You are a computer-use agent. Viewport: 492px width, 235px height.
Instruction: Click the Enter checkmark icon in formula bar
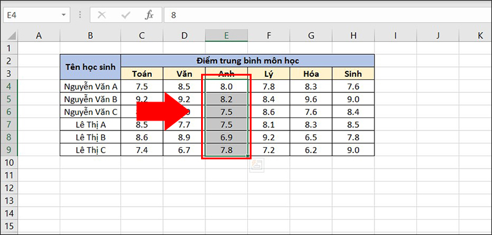tap(126, 15)
